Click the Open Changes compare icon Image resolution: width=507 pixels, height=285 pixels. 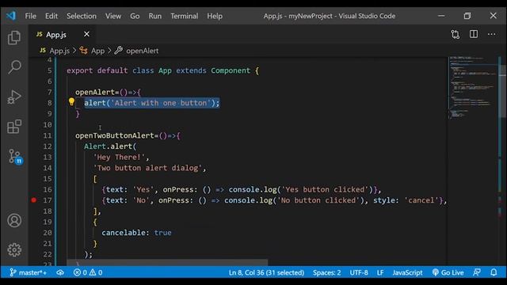[x=456, y=34]
